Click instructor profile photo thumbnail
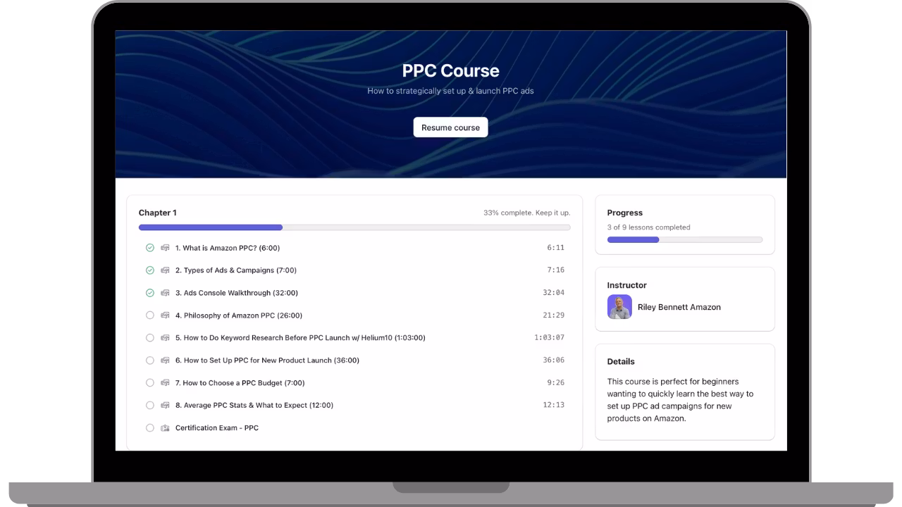Screen dimensions: 902x507 pyautogui.click(x=619, y=307)
